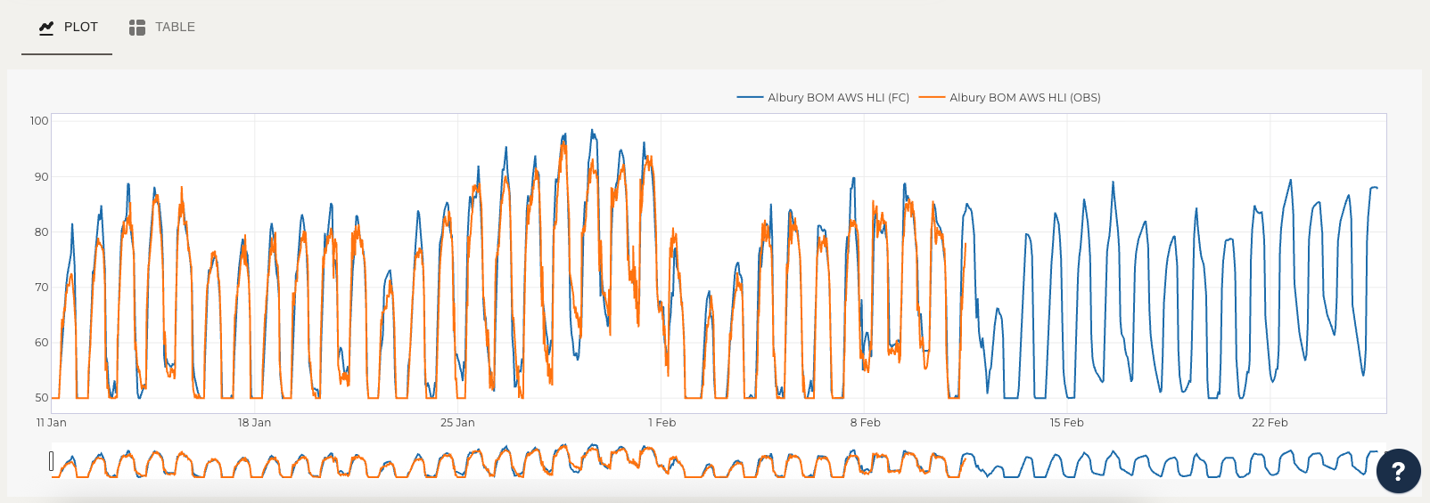This screenshot has height=503, width=1430.
Task: Click the 11 Jan x-axis label
Action: 52,423
